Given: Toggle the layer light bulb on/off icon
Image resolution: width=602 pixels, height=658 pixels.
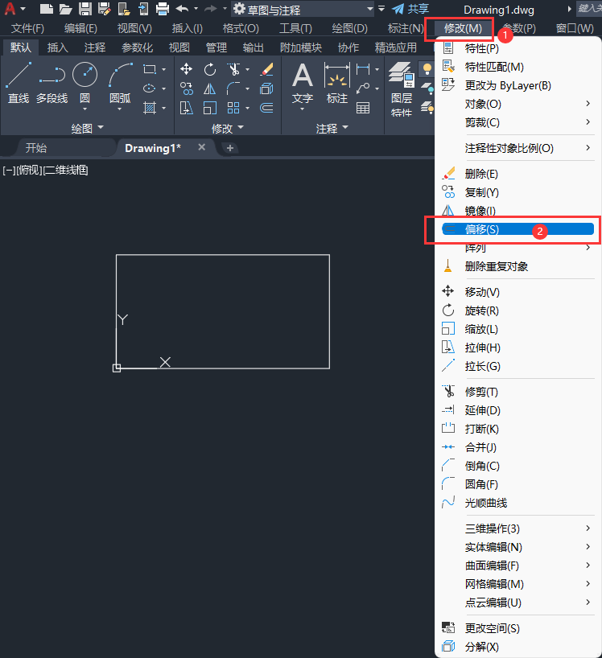Looking at the screenshot, I should pos(427,69).
